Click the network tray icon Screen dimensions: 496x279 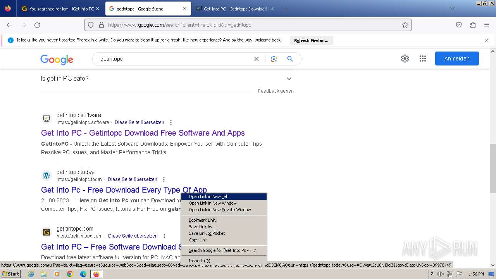point(450,274)
